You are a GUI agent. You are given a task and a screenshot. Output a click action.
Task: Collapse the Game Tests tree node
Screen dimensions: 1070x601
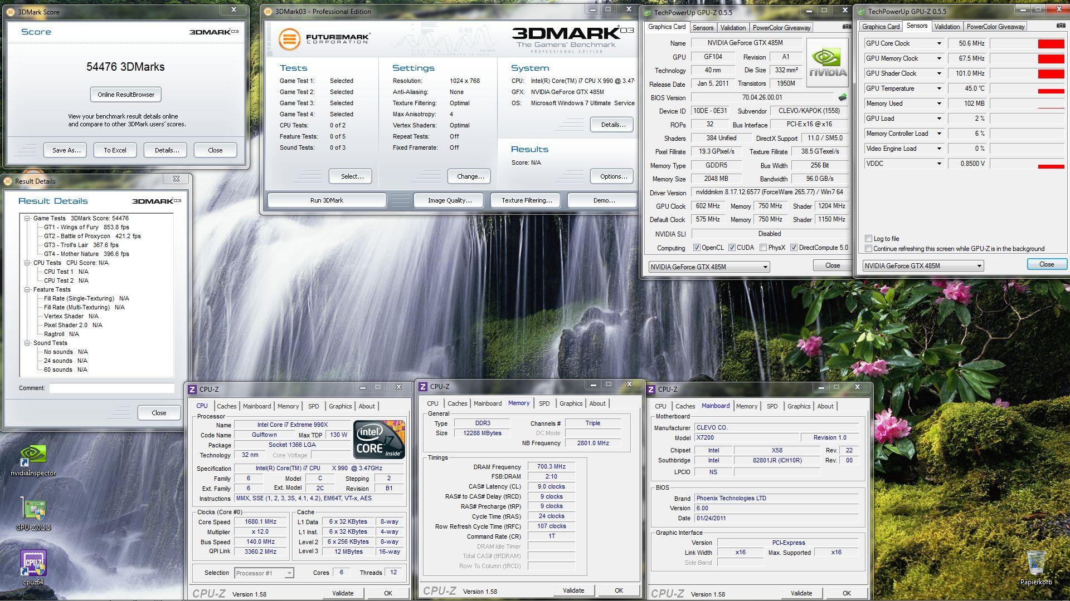click(x=27, y=218)
